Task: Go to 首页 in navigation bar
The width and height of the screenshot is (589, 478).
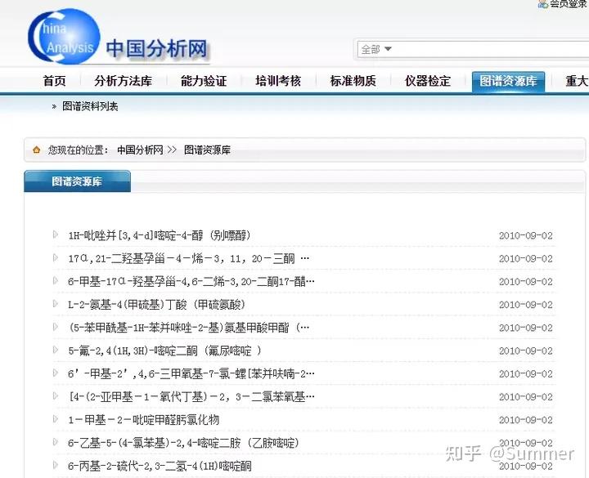Action: click(55, 81)
